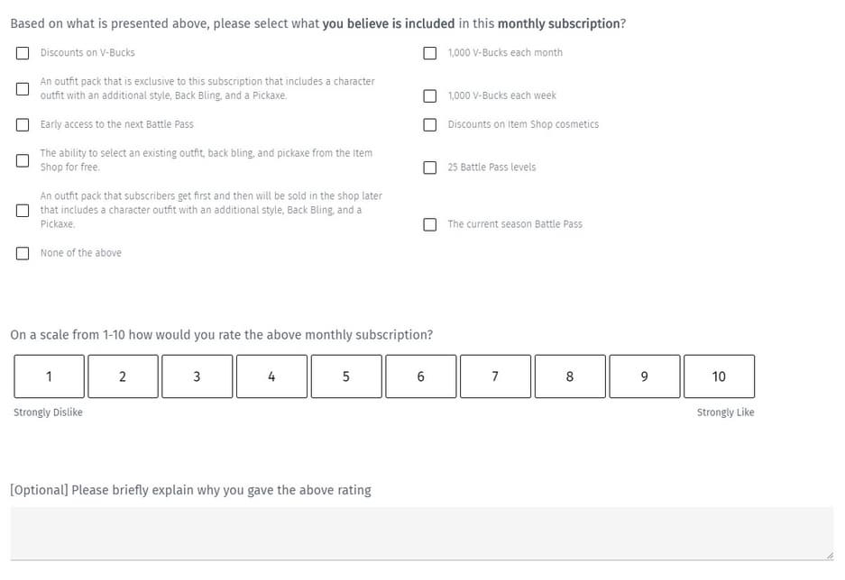Rate the subscription 1 (Strongly Dislike)
The height and width of the screenshot is (580, 845).
[49, 376]
